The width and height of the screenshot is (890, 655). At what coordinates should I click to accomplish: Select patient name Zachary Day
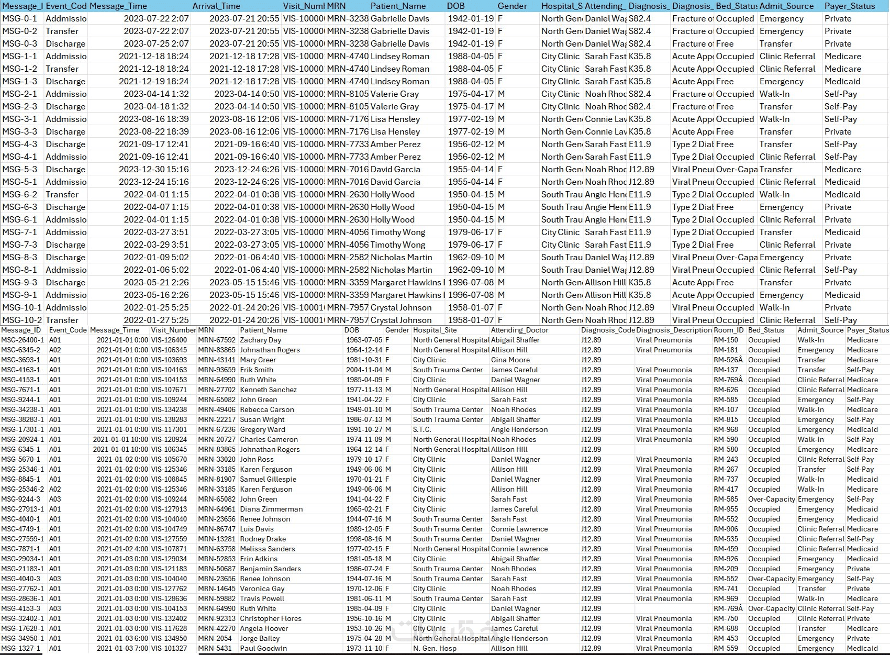(261, 340)
